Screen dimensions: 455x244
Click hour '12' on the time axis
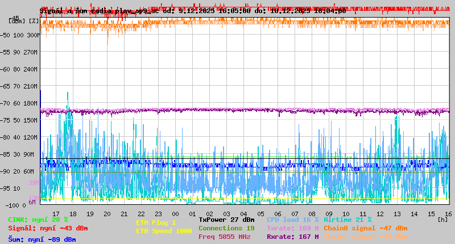[380, 214]
